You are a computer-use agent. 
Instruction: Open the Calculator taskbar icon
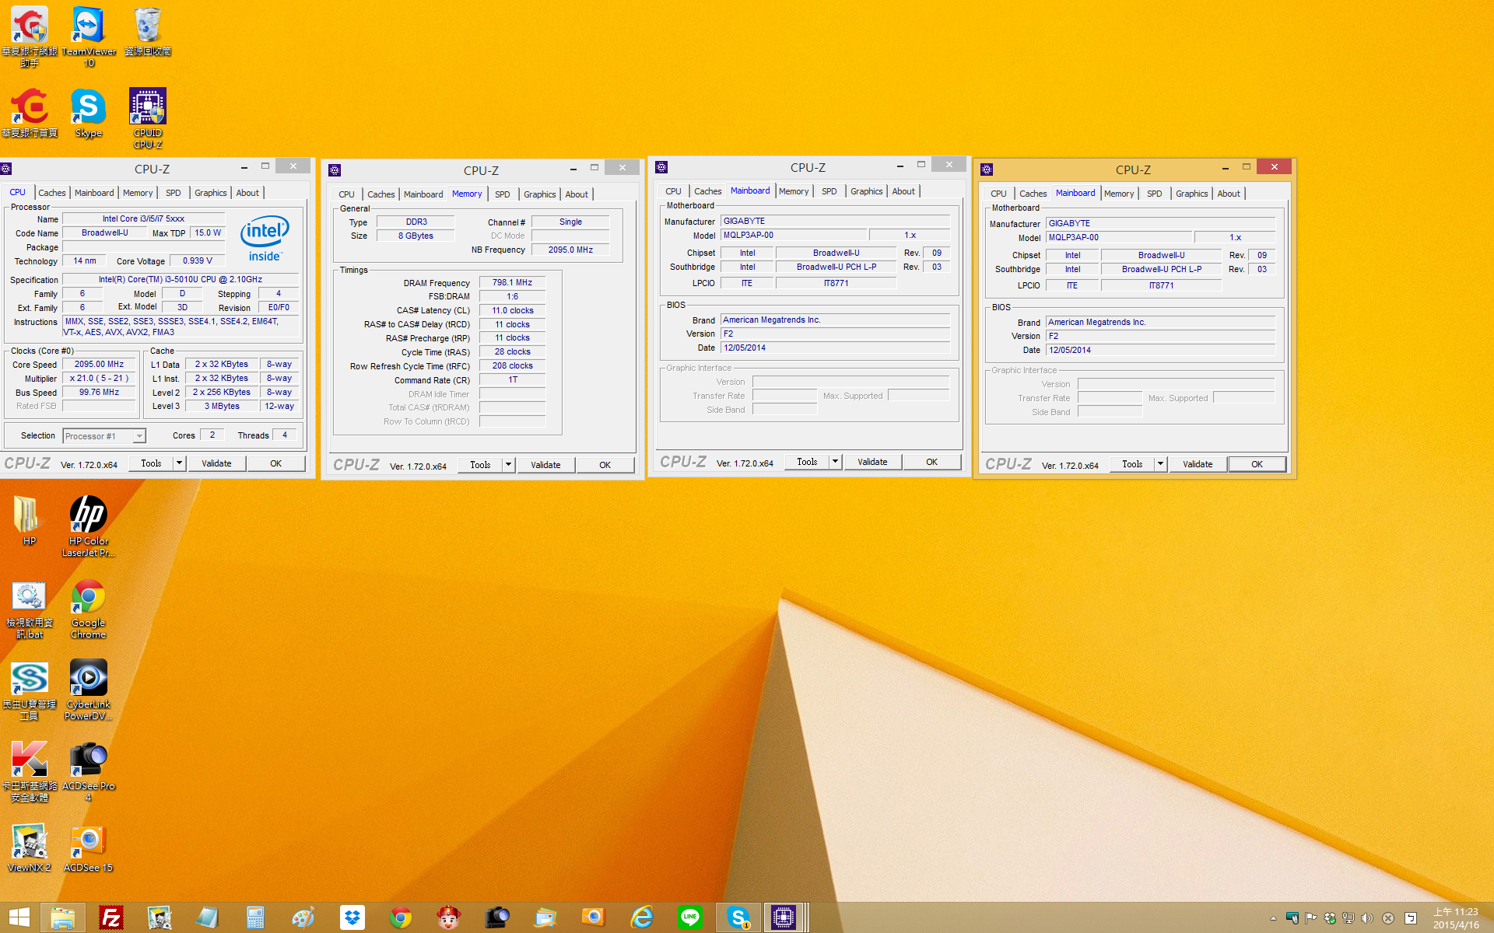[255, 918]
